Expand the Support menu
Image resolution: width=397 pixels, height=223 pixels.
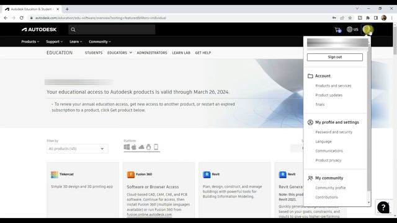(54, 42)
